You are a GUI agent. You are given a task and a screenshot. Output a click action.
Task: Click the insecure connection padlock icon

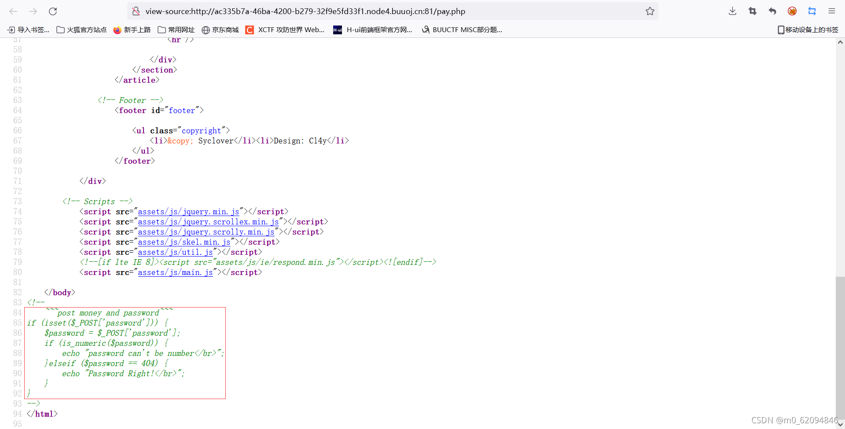tap(136, 11)
